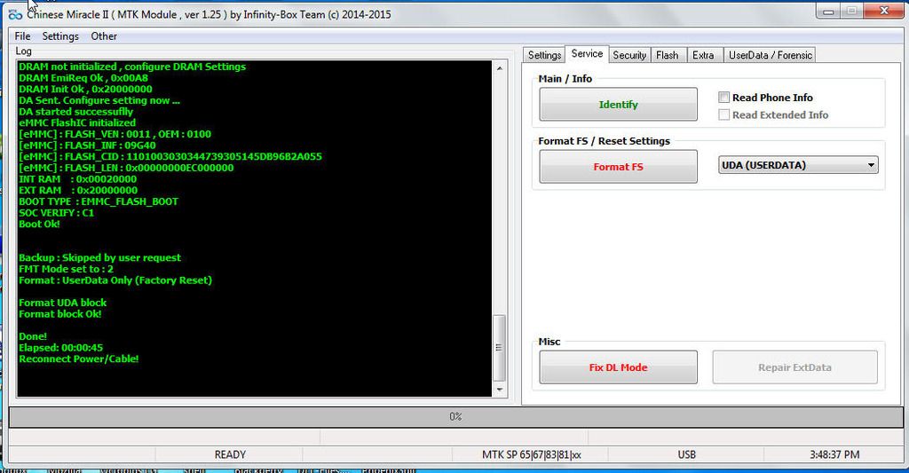Enable the Read Phone Info checkbox

724,98
